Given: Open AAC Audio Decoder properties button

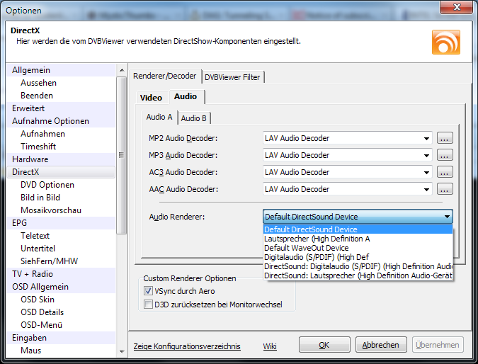Looking at the screenshot, I should coord(445,189).
